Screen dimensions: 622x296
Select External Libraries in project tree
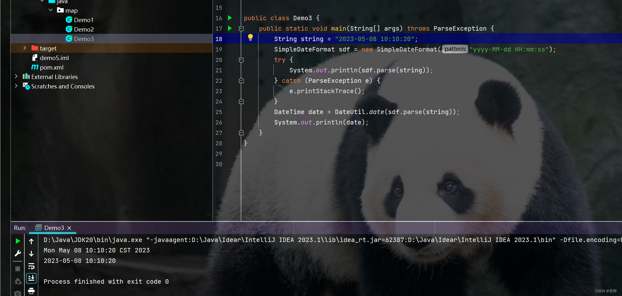[x=54, y=77]
